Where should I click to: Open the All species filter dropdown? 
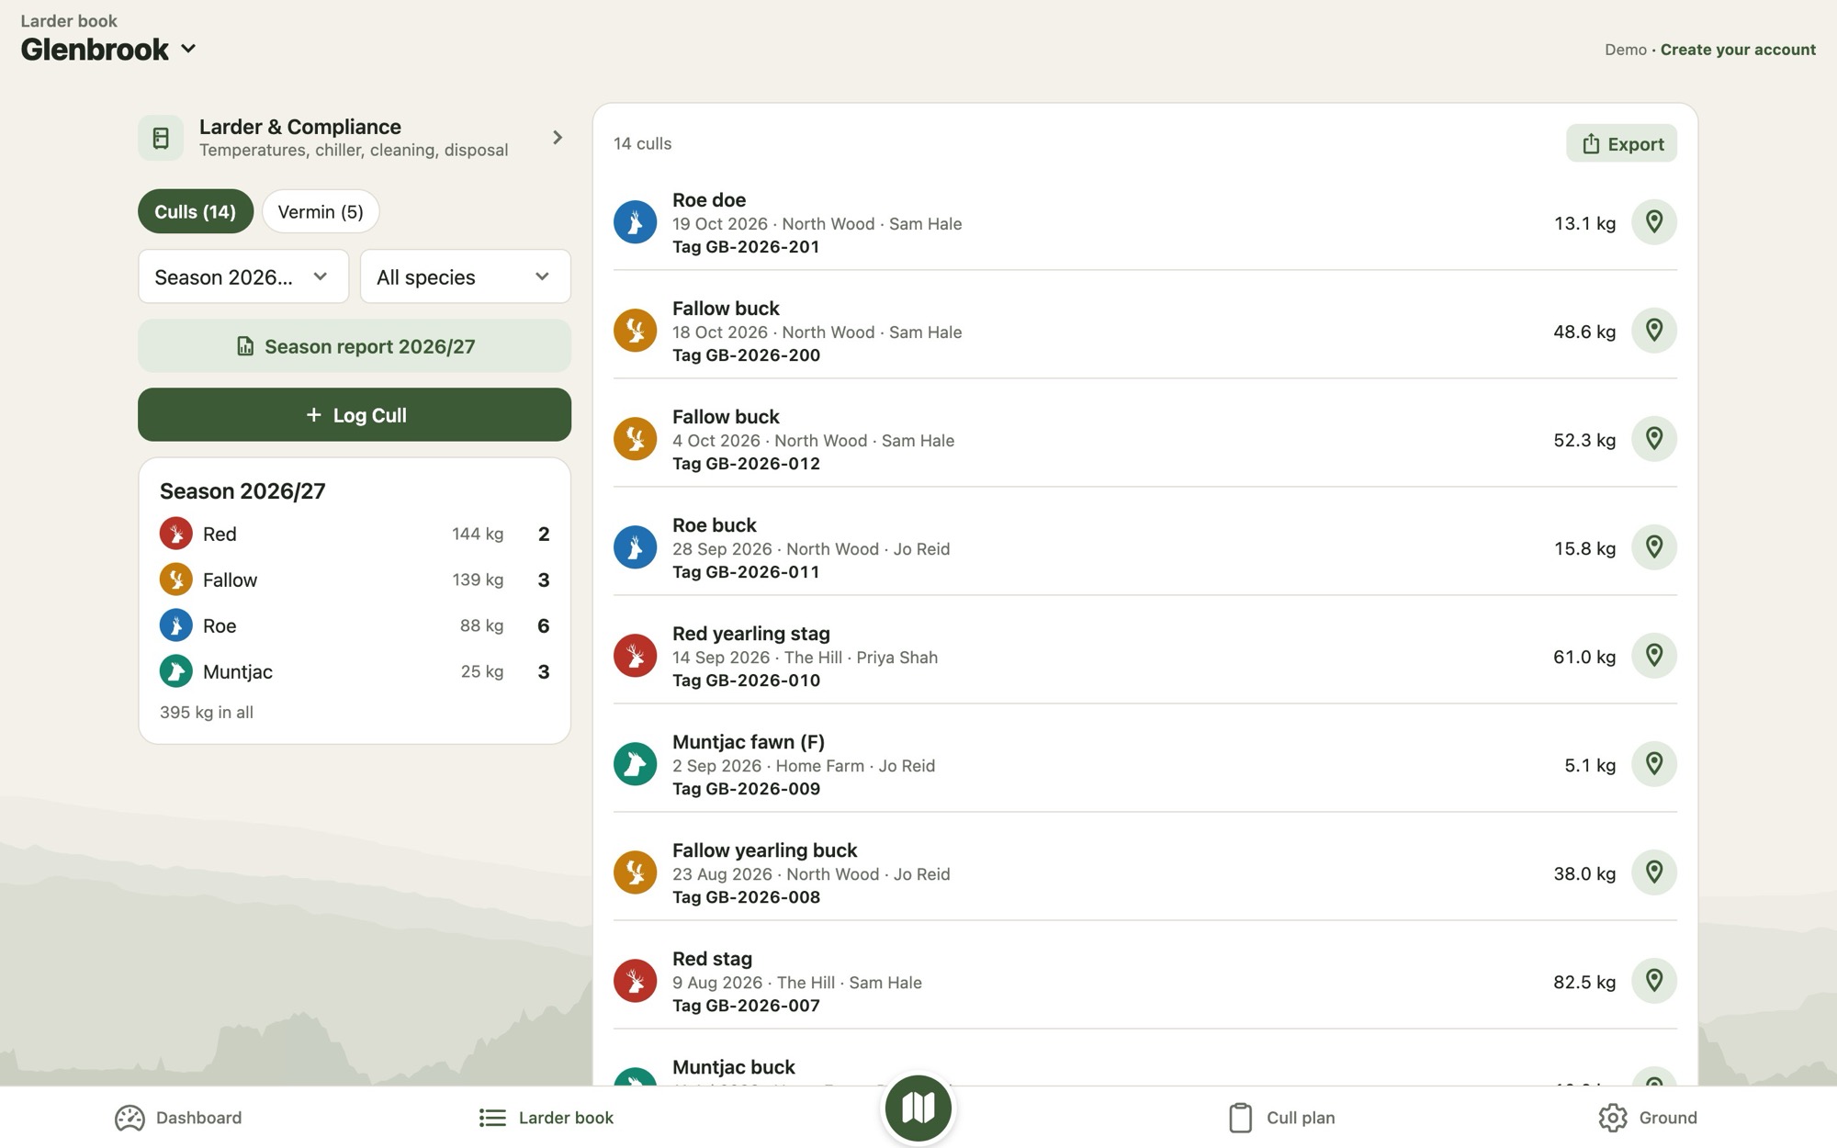[466, 276]
